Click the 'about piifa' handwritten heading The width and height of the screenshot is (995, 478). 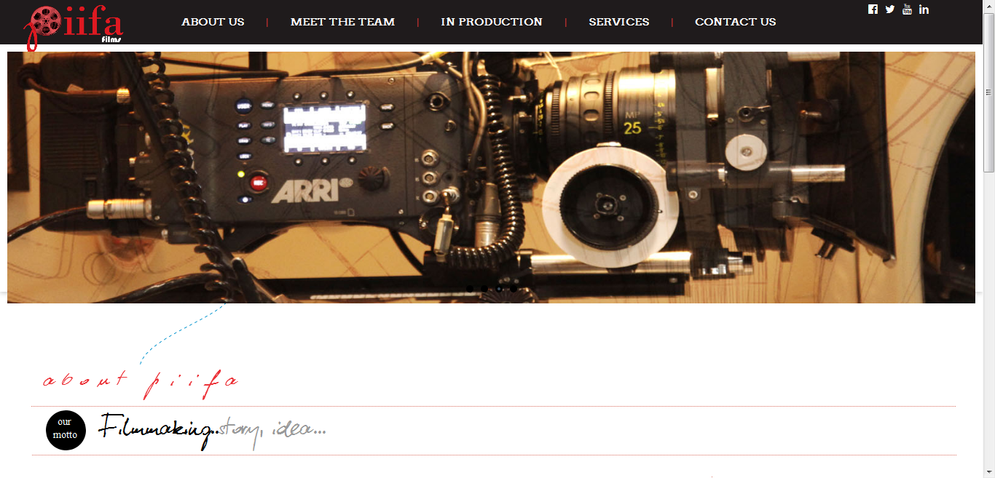click(141, 383)
